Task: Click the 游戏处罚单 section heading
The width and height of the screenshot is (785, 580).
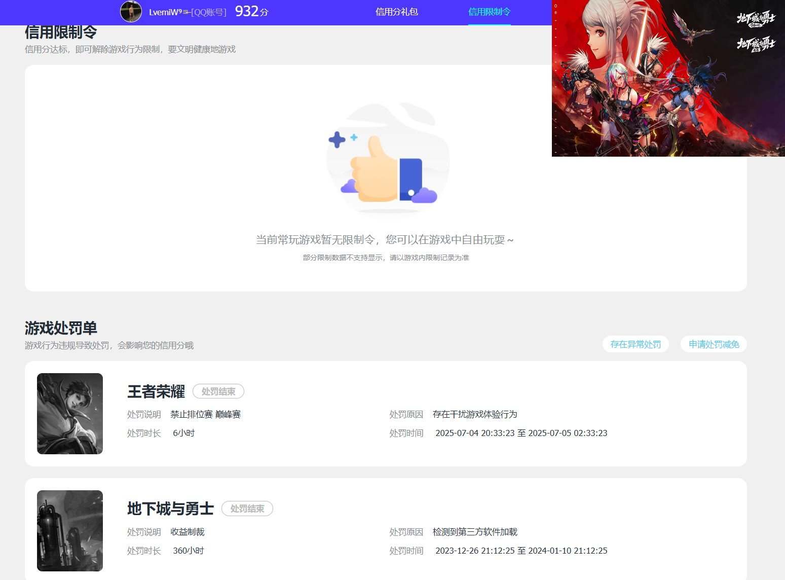Action: click(x=61, y=328)
